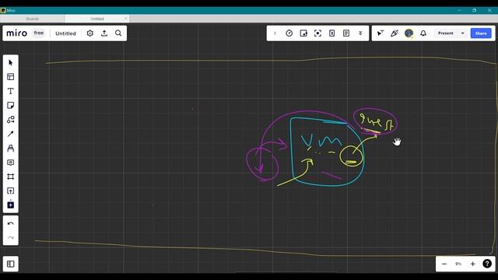Click the Present button

(446, 33)
